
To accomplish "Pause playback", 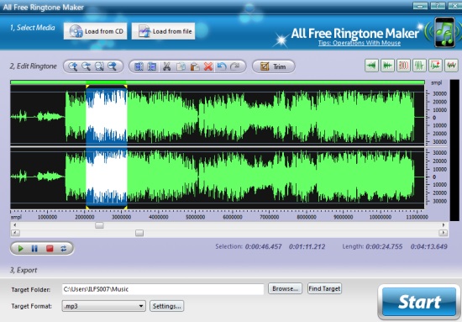I will pyautogui.click(x=34, y=249).
